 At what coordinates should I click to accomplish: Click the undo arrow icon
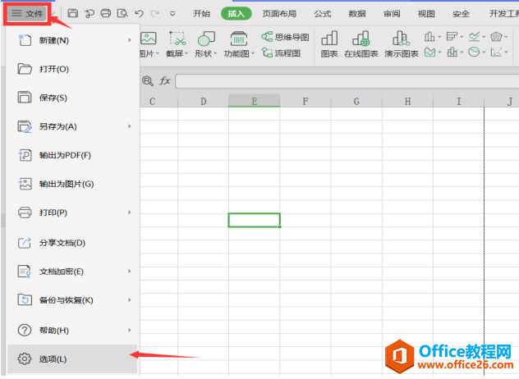point(139,13)
